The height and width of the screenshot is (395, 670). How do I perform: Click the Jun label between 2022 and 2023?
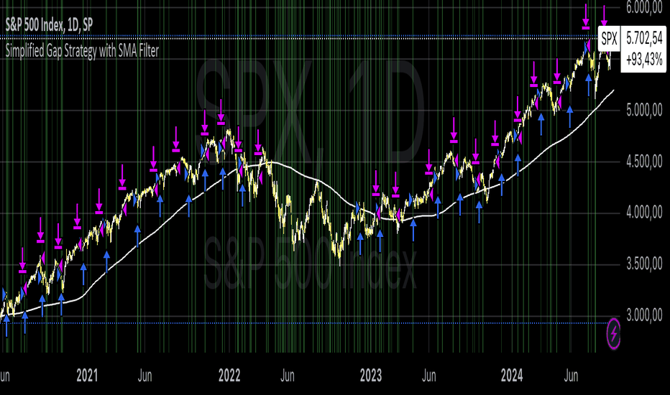[x=287, y=376]
